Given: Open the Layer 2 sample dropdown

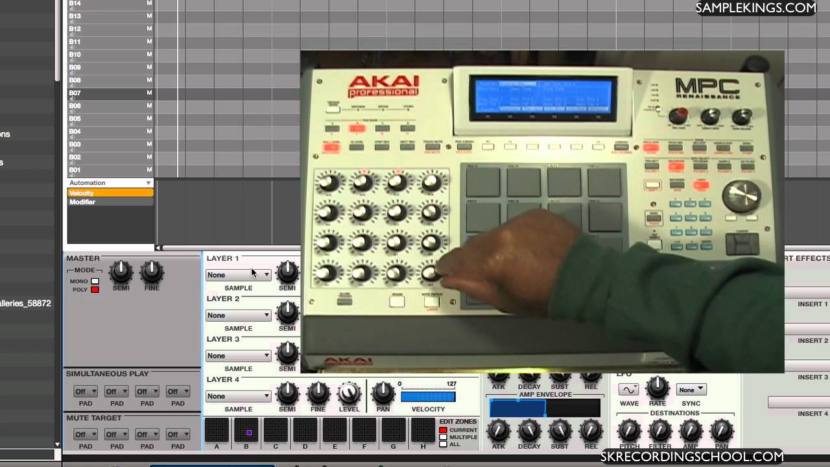Looking at the screenshot, I should [238, 315].
